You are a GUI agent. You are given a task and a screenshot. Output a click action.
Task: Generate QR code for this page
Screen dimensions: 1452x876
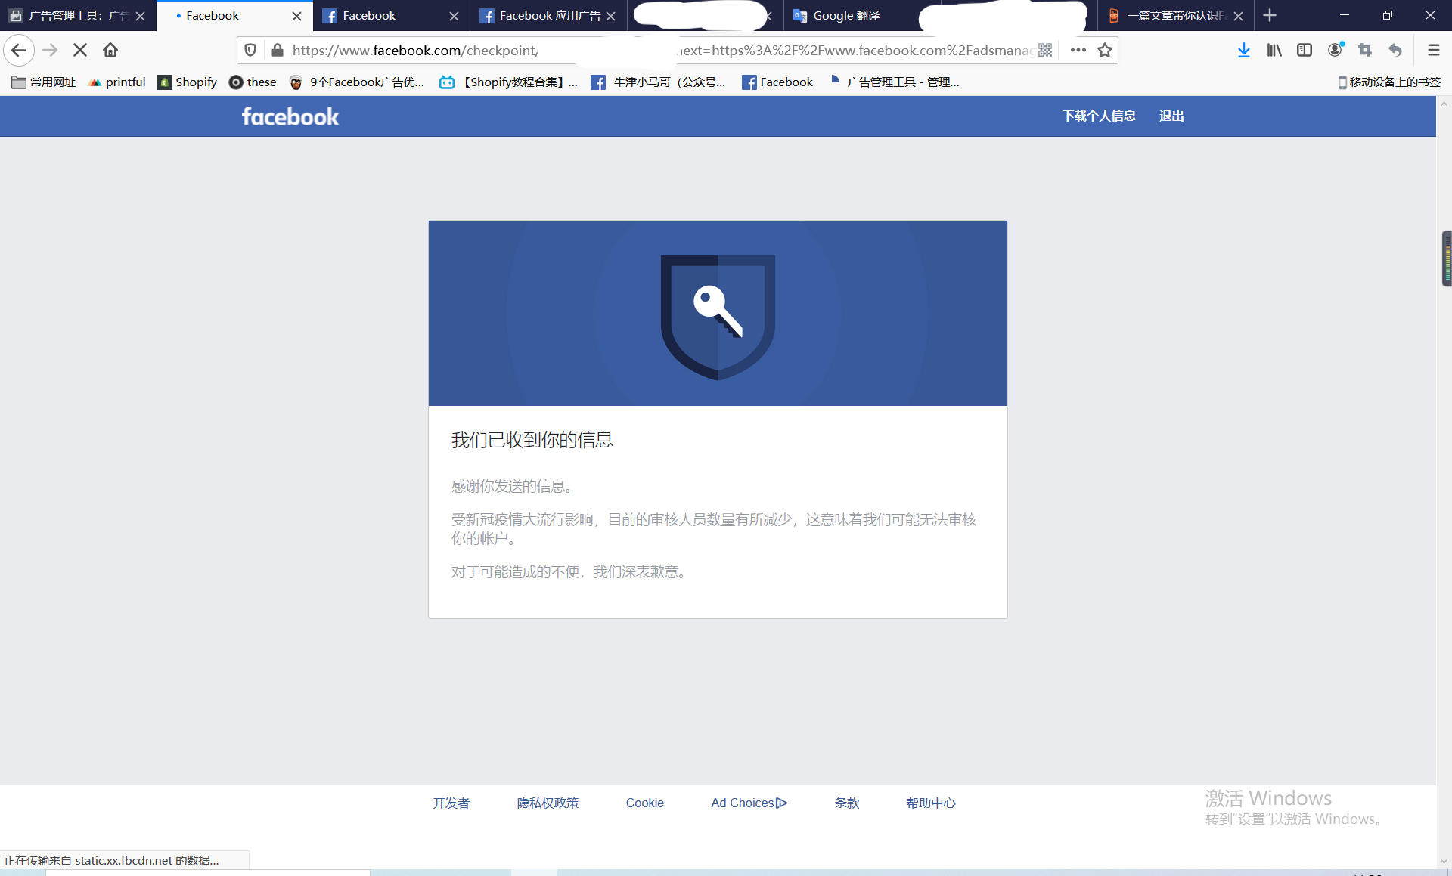point(1045,51)
